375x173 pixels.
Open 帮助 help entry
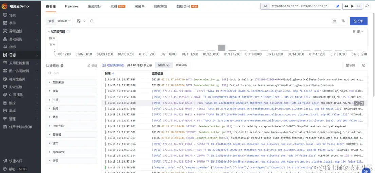(15, 169)
